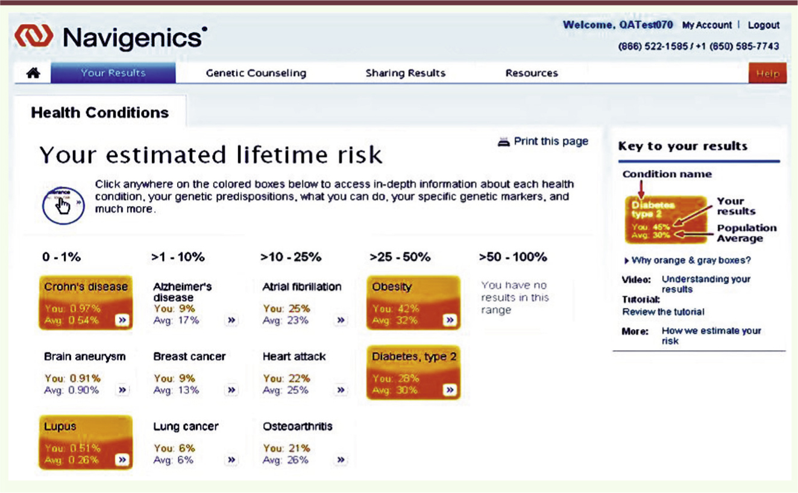Open Crohn's disease details arrow icon
The height and width of the screenshot is (493, 798).
click(122, 321)
